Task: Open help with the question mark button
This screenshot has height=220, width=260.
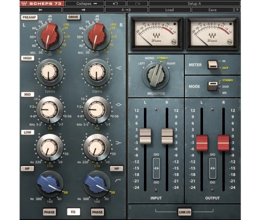Action: click(x=237, y=10)
